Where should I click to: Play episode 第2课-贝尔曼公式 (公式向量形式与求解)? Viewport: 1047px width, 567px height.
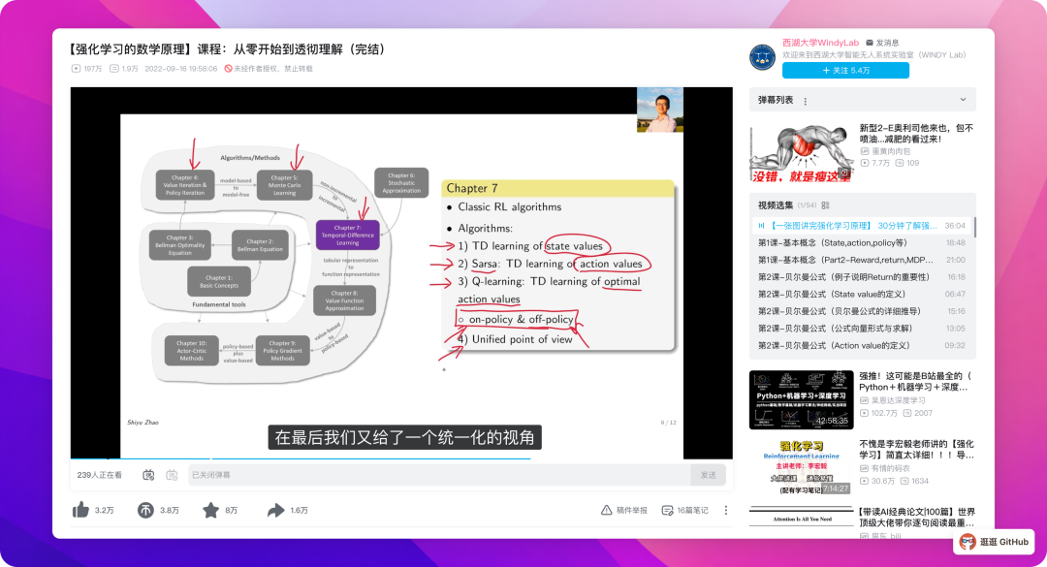pos(862,329)
